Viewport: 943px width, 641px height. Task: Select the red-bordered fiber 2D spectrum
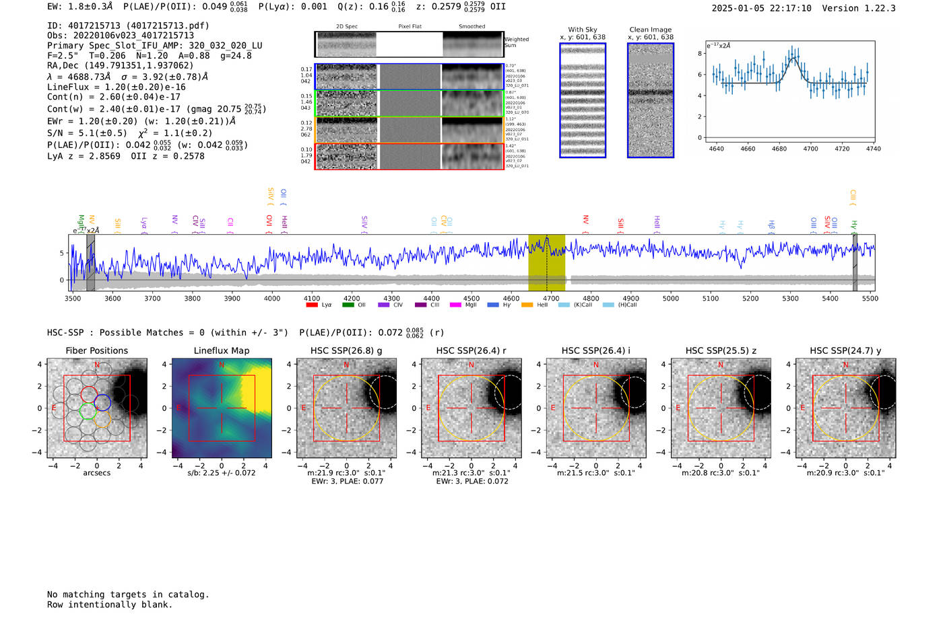409,156
